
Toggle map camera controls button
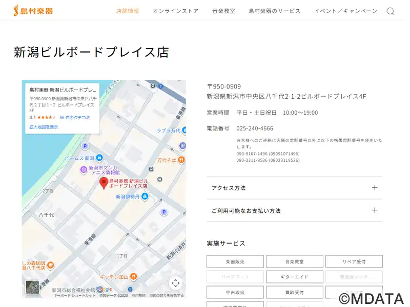pyautogui.click(x=175, y=283)
